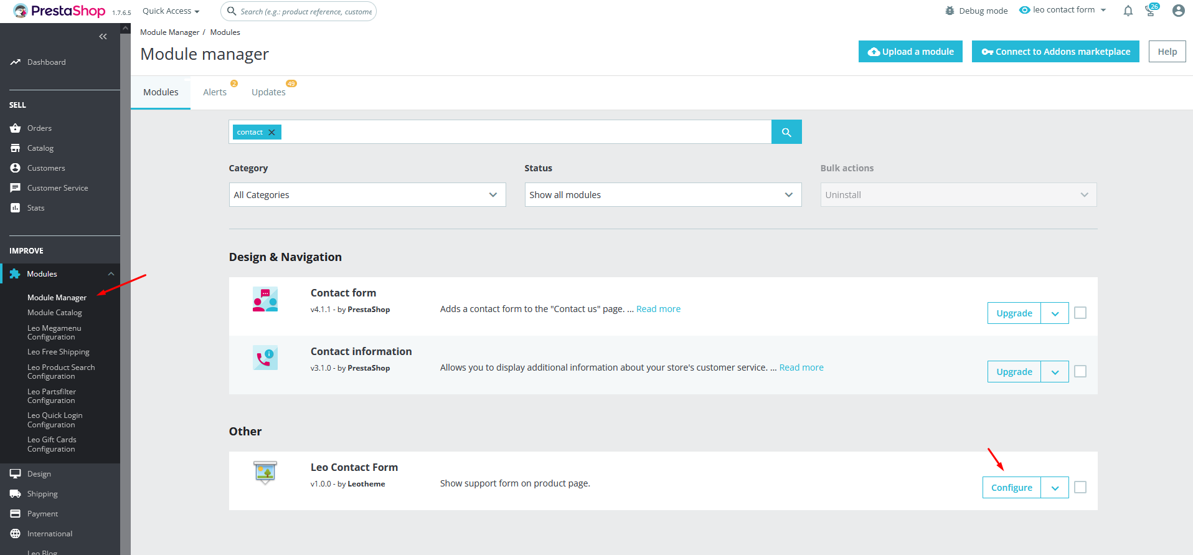
Task: Expand Contact form Upgrade dropdown arrow
Action: (1055, 313)
